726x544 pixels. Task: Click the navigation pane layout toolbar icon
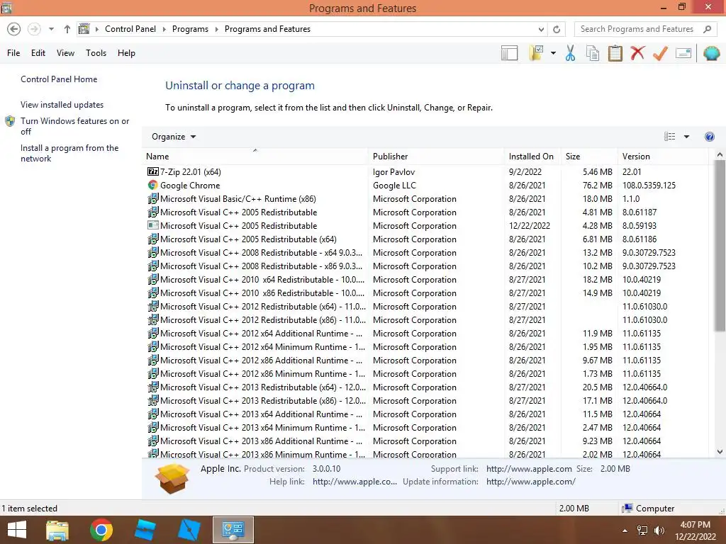pyautogui.click(x=509, y=53)
